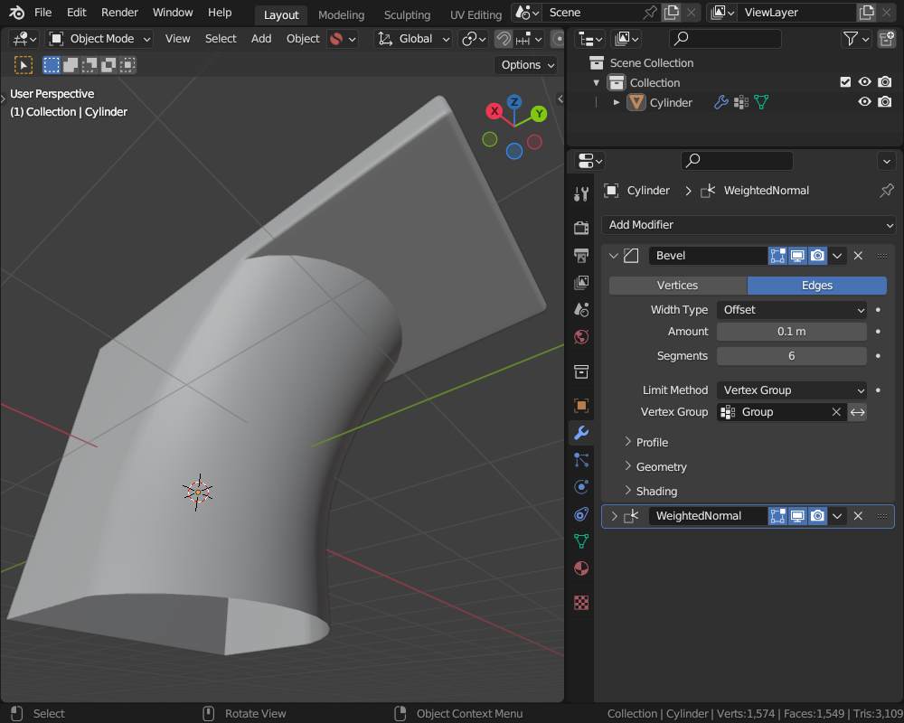Open the File menu
Screen dimensions: 904x723
click(42, 12)
